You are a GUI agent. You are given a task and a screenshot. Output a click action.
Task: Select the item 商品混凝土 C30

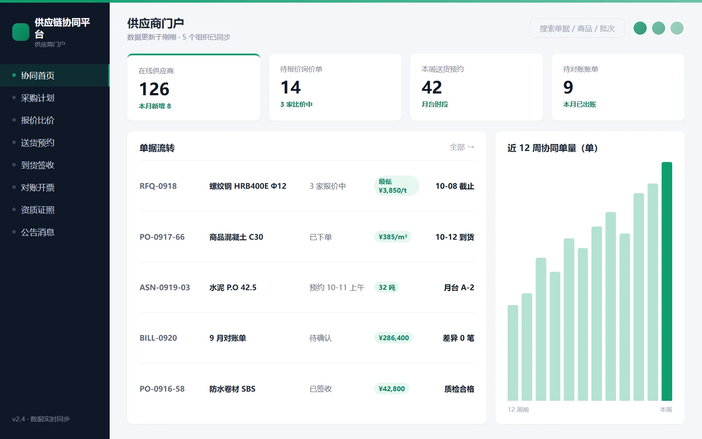point(236,237)
